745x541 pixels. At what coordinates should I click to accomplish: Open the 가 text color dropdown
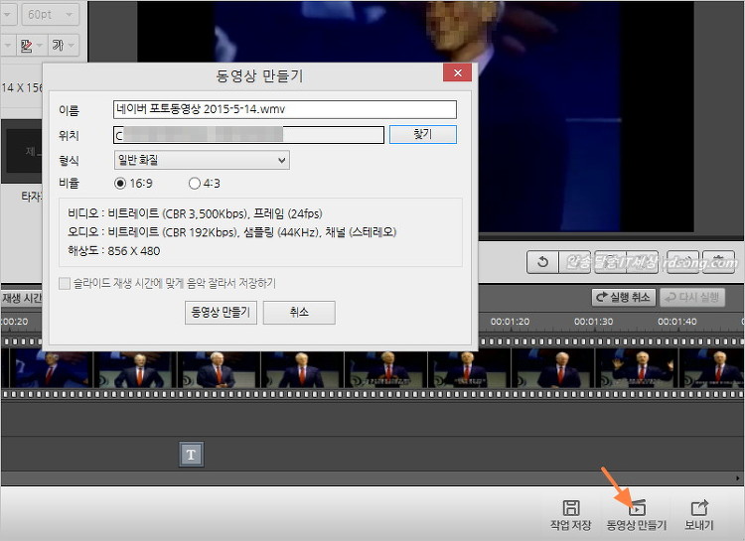coord(64,45)
